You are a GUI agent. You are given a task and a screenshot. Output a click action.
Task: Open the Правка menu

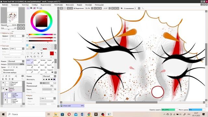[15, 5]
